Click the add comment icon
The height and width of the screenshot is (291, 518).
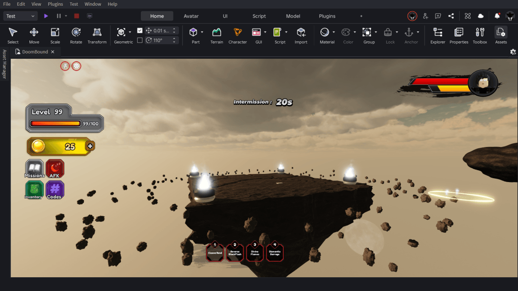tap(438, 16)
